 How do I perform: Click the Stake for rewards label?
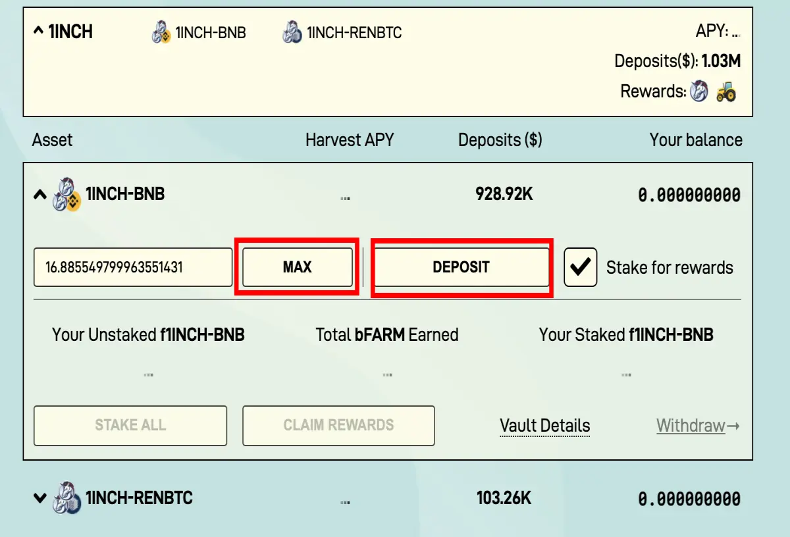pyautogui.click(x=670, y=268)
